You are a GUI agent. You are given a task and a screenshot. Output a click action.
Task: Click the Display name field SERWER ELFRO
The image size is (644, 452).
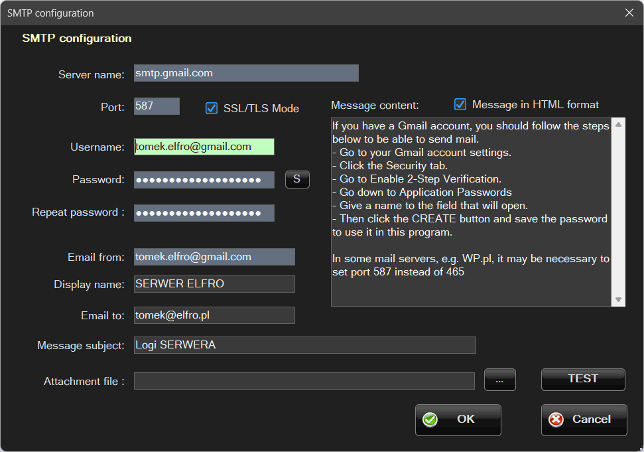click(x=214, y=284)
